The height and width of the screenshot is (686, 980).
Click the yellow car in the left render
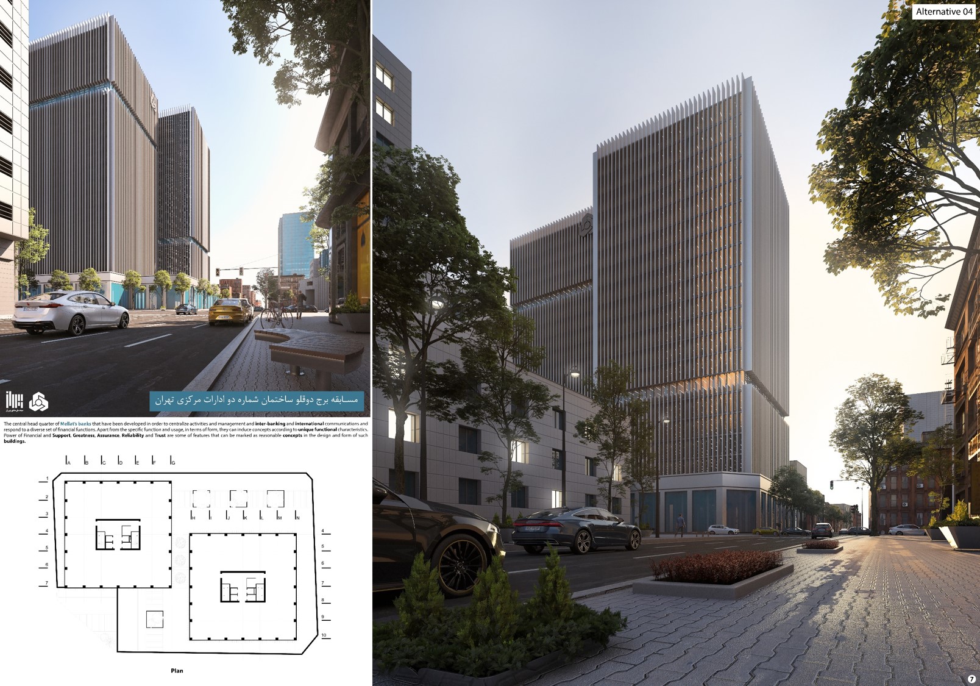pos(230,311)
